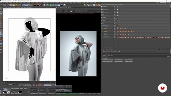Open Edit Render Settings icon

41,5
